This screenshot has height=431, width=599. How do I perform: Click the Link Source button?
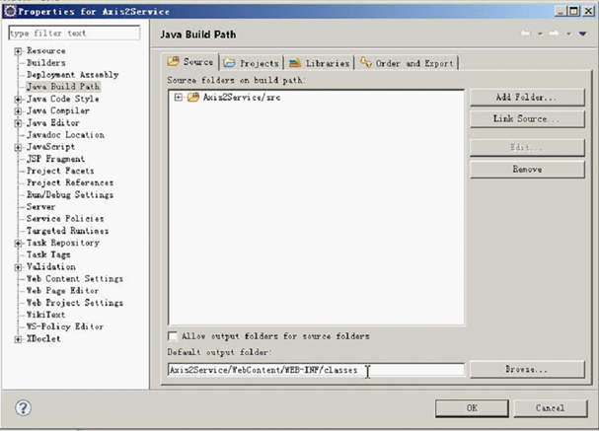point(527,118)
